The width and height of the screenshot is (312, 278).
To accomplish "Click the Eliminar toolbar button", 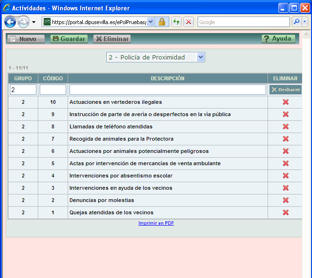I will 112,39.
